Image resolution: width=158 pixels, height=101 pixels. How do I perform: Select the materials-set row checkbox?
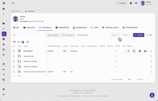[x=14, y=56]
